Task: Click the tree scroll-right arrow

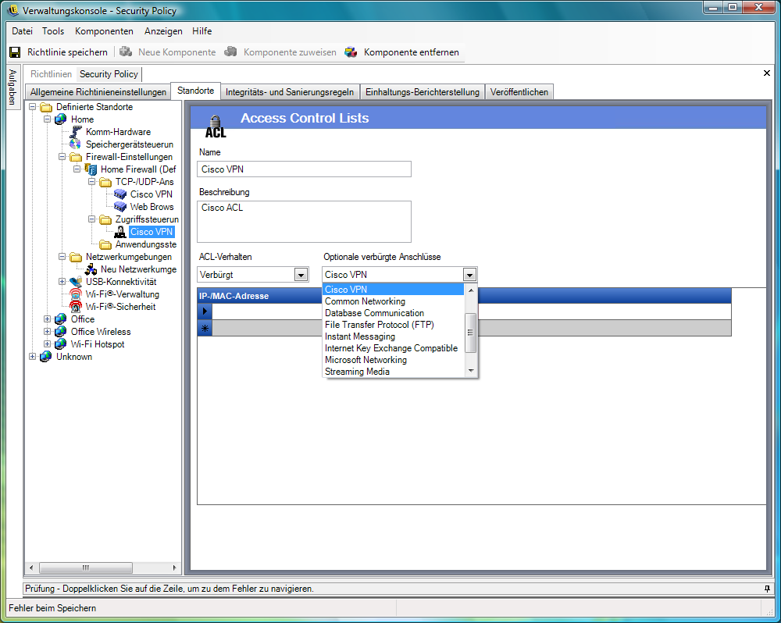Action: 174,568
